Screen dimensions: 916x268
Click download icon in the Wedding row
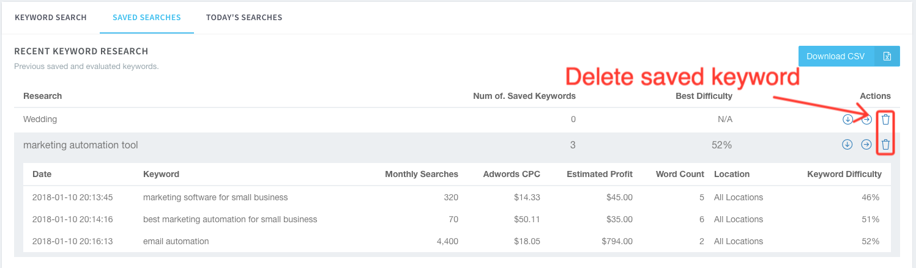click(x=847, y=119)
